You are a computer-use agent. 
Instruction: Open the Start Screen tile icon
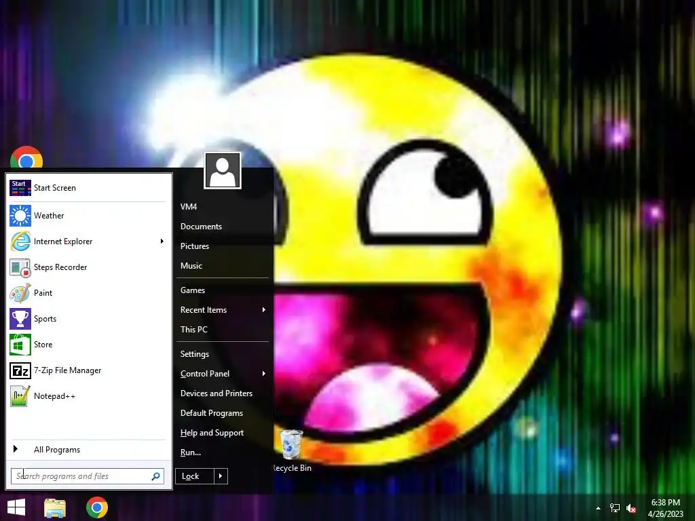tap(20, 188)
